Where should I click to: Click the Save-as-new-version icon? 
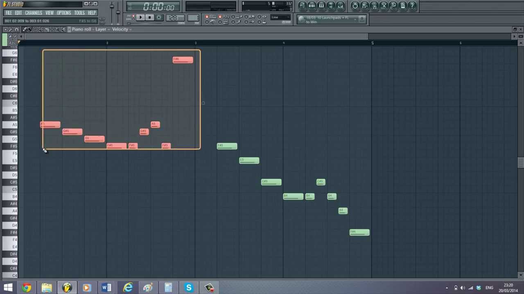point(364,6)
